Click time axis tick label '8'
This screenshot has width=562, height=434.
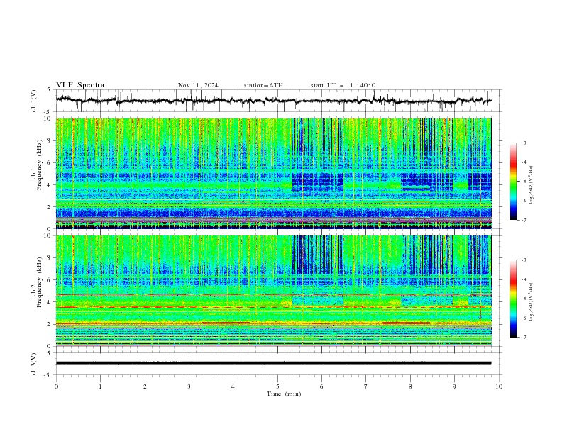point(410,386)
